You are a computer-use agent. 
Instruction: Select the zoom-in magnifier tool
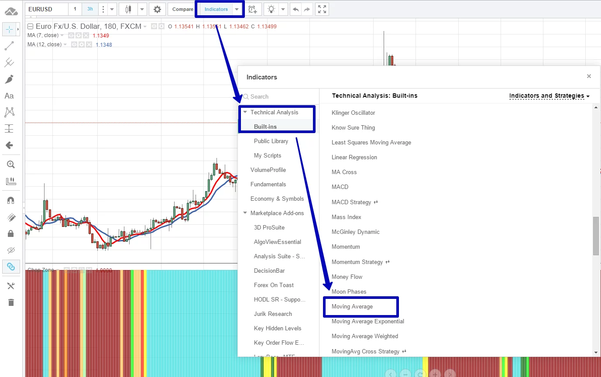(10, 165)
